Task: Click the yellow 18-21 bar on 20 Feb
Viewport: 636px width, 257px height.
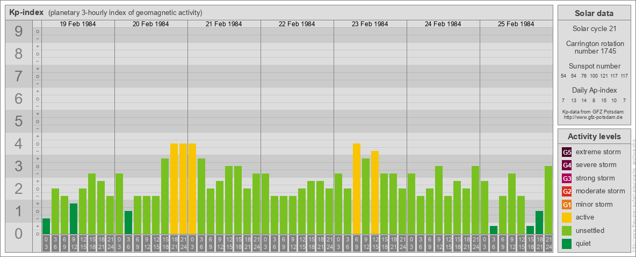Action: [174, 188]
